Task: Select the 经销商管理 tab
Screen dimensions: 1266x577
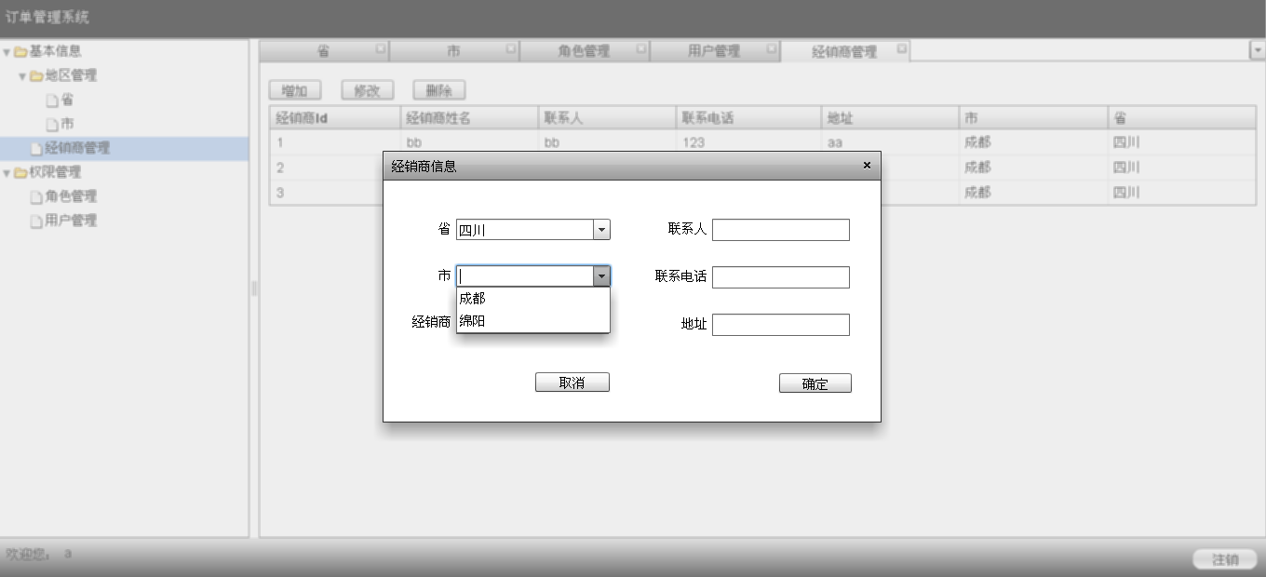Action: tap(845, 51)
